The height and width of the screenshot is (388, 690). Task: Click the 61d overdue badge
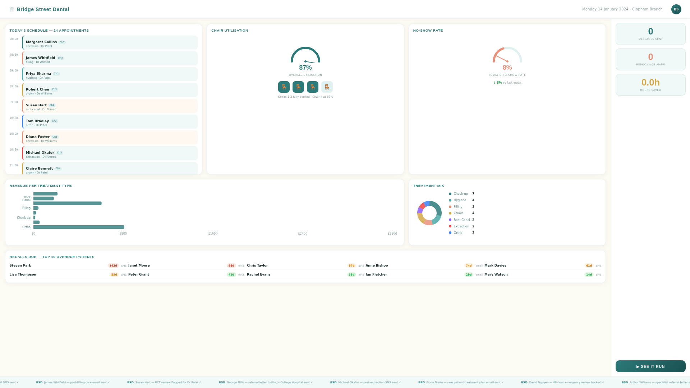tap(589, 266)
